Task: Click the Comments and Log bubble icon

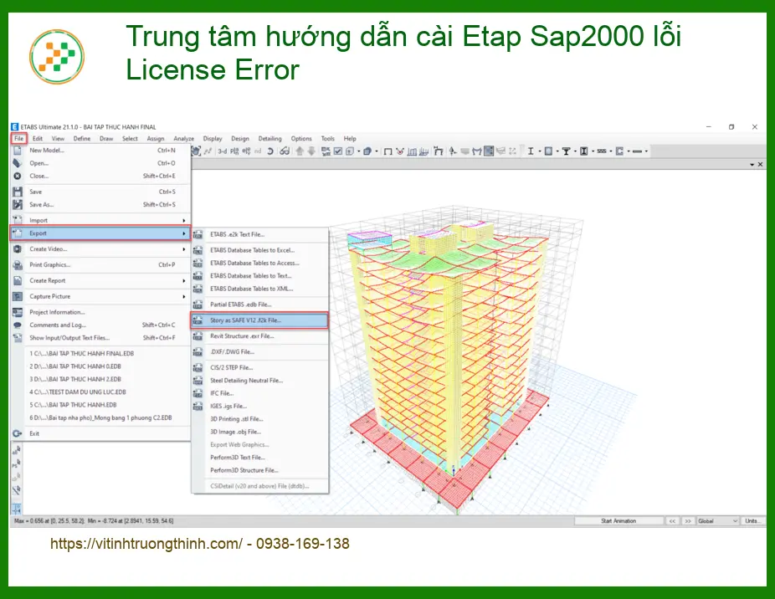Action: (18, 325)
